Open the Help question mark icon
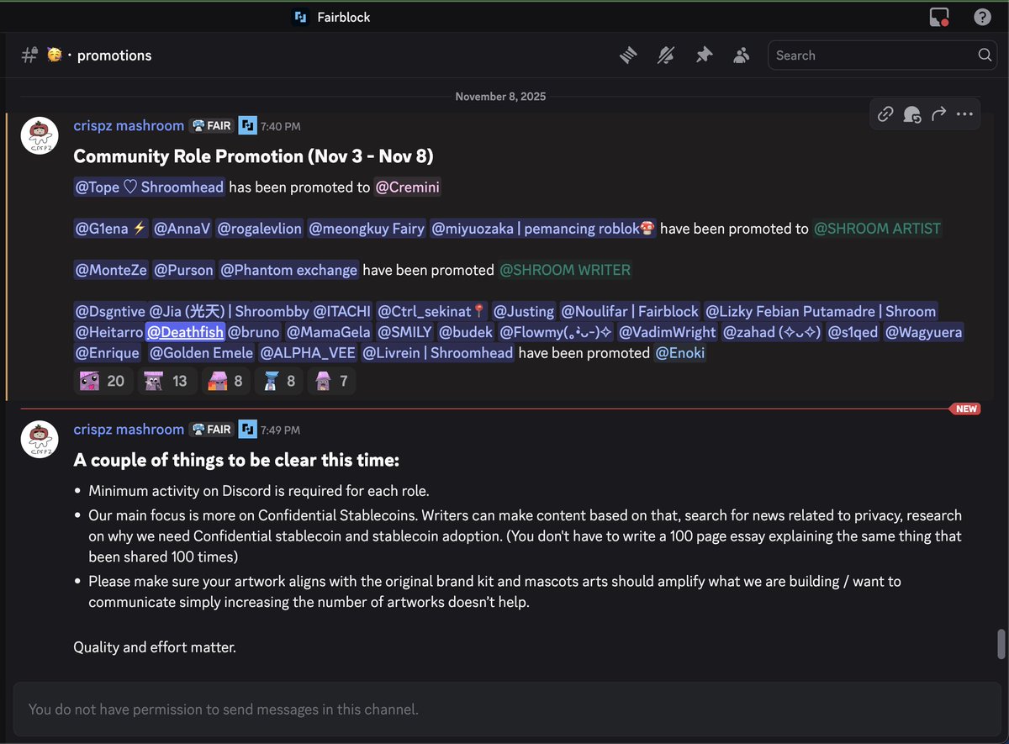This screenshot has width=1009, height=744. (x=982, y=16)
